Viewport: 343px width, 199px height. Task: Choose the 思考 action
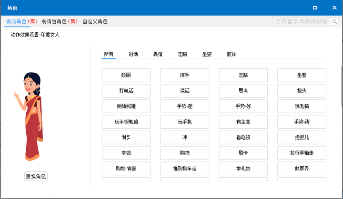click(243, 91)
